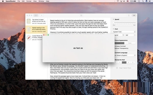The height and width of the screenshot is (95, 153).
Task: Select the 'Speed reading is the art' list item
Action: 36,30
